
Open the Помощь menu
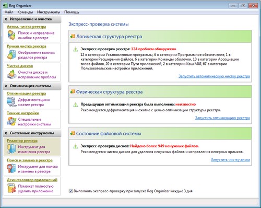coord(72,12)
